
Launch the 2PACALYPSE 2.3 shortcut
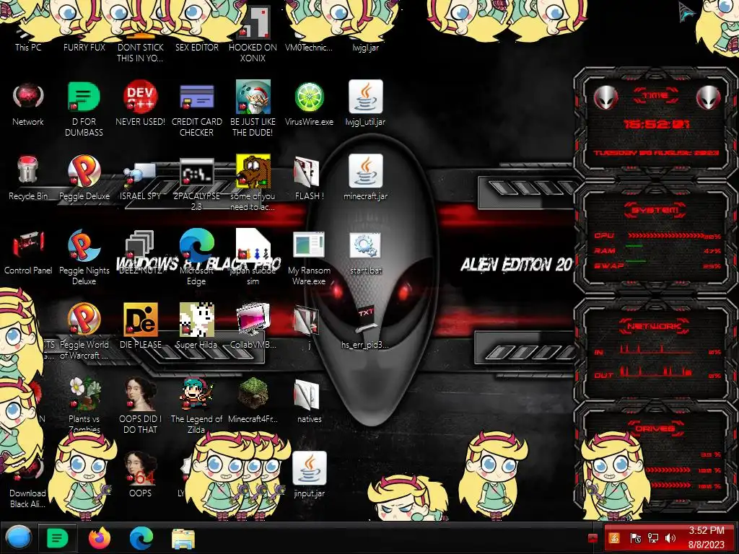click(x=196, y=172)
